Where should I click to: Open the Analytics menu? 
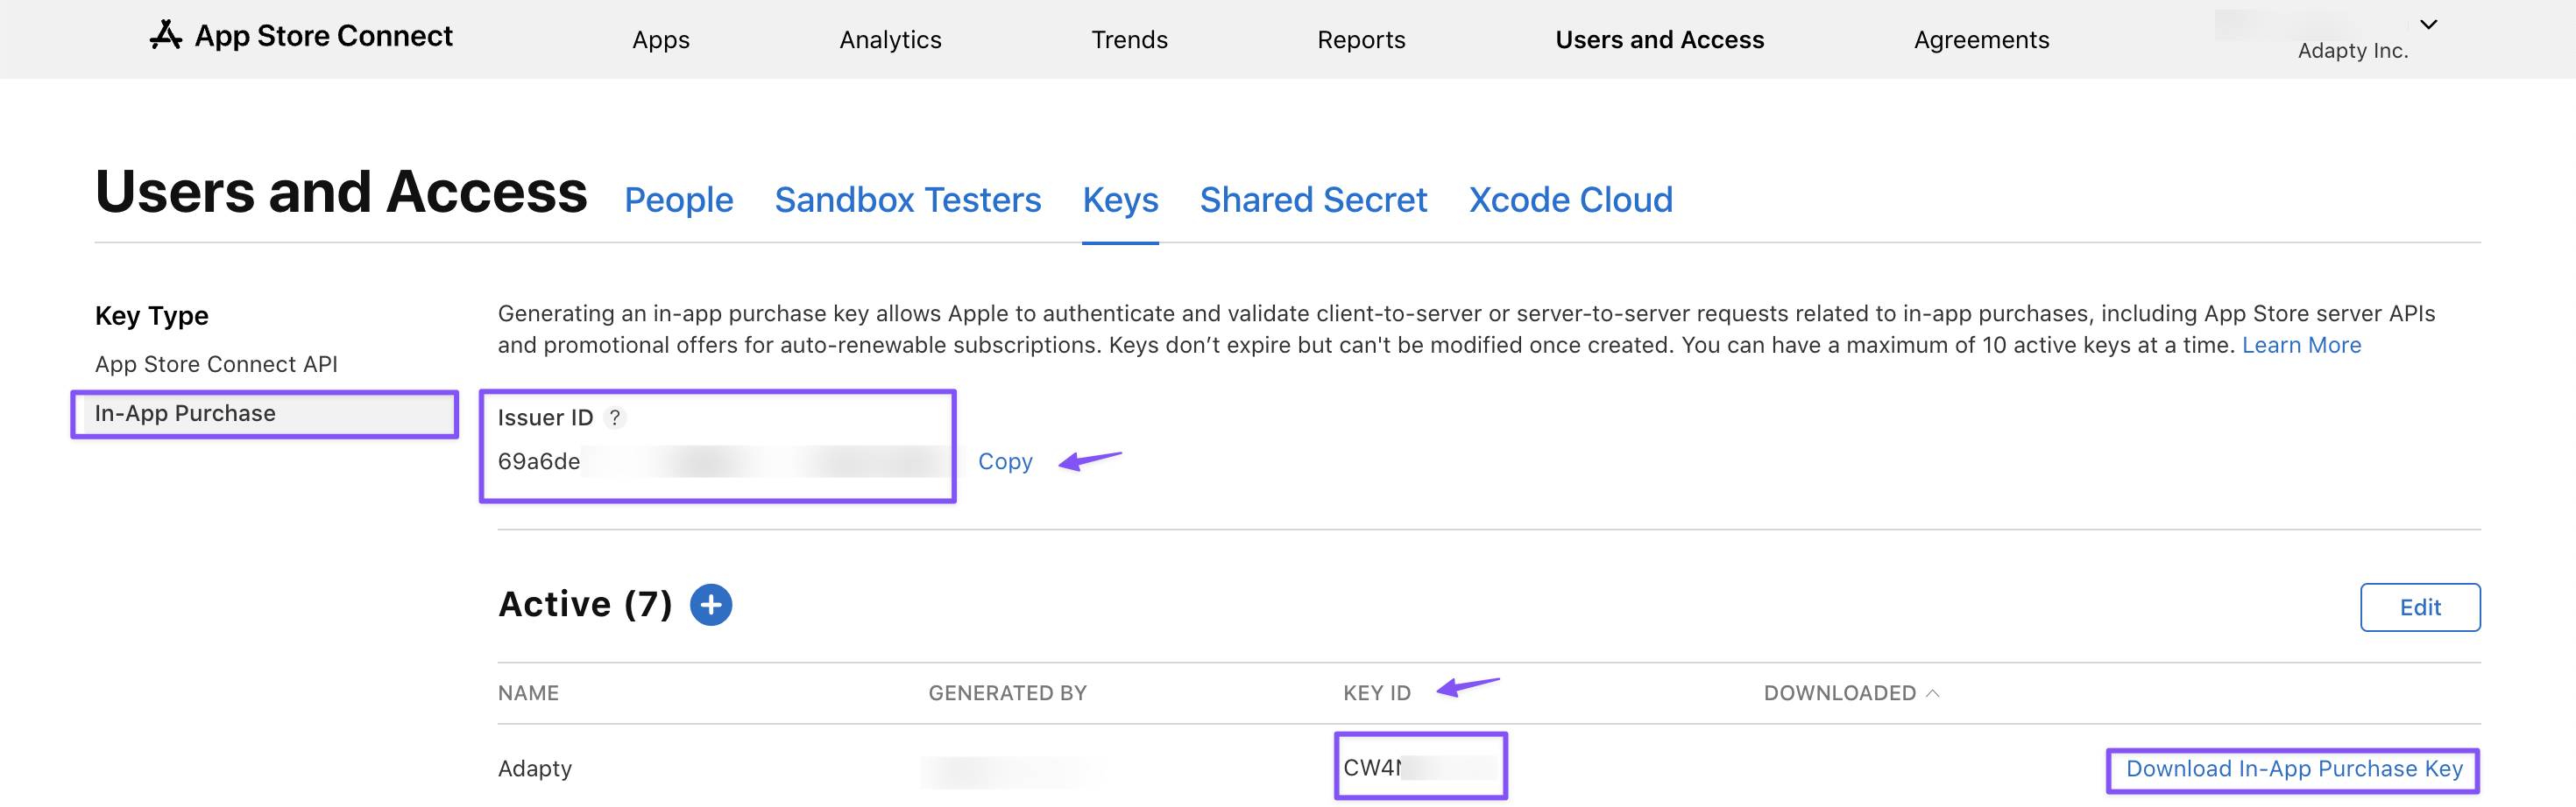pos(890,40)
